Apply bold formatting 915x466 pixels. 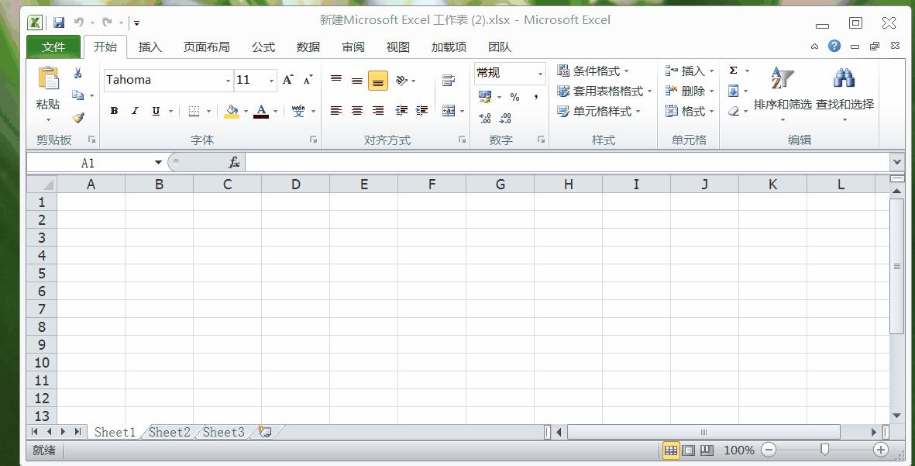point(113,110)
